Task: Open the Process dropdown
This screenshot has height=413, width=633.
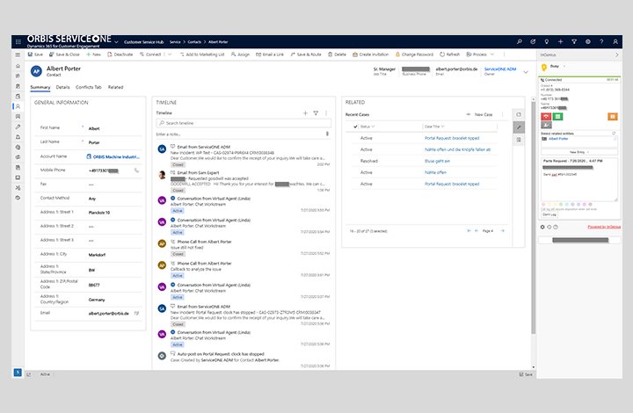Action: [x=480, y=54]
